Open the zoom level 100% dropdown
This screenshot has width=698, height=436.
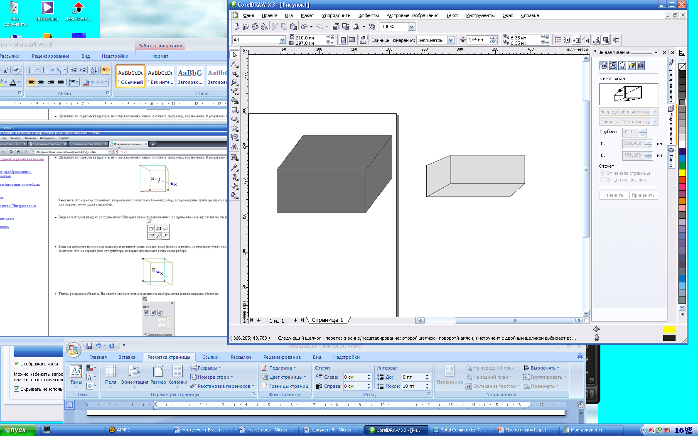pos(411,27)
